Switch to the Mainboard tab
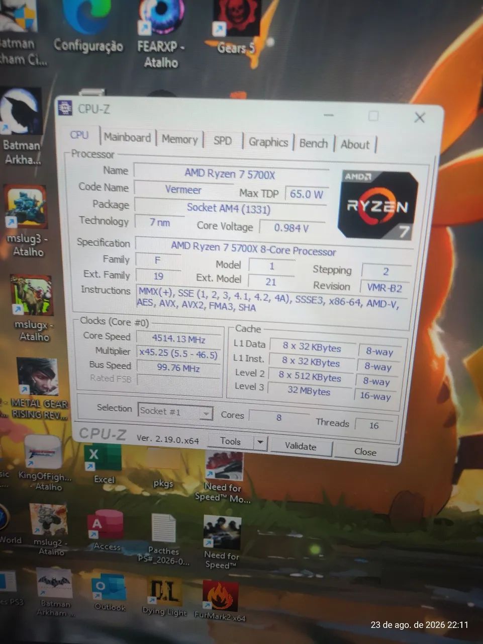Image resolution: width=483 pixels, height=644 pixels. tap(127, 137)
